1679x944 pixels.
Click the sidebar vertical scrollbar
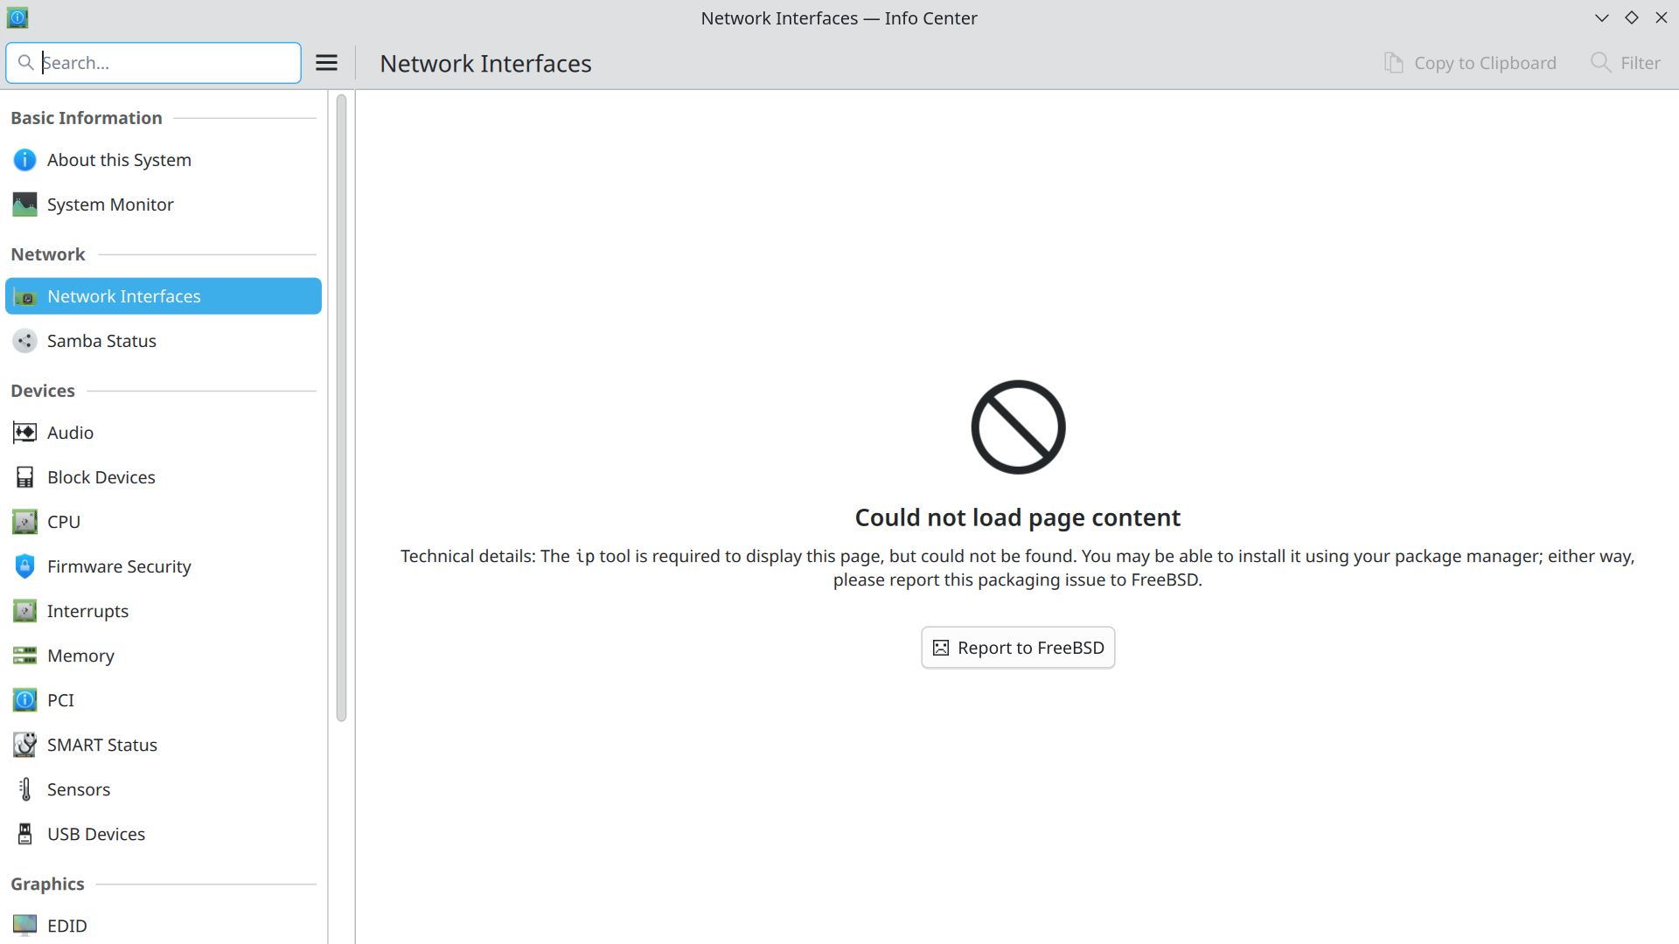[x=341, y=407]
